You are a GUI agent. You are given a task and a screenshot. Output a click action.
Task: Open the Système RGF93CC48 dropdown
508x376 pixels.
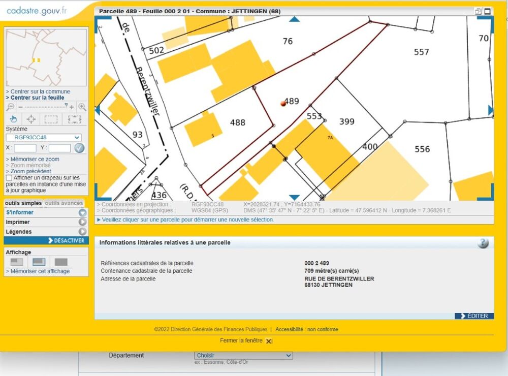coord(43,138)
